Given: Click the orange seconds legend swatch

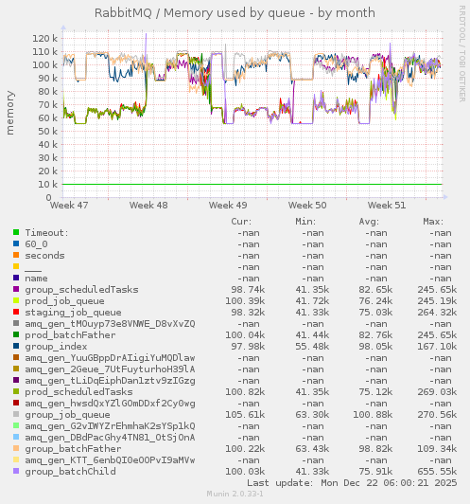Looking at the screenshot, I should click(x=16, y=255).
